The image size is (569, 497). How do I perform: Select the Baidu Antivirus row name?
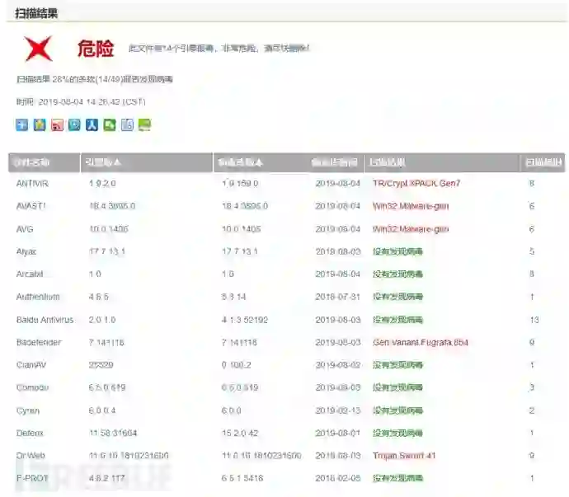[45, 320]
